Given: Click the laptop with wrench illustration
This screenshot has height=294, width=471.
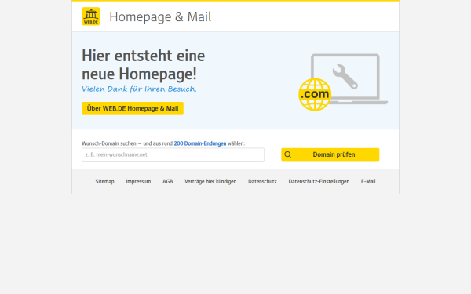Looking at the screenshot, I should tap(349, 79).
